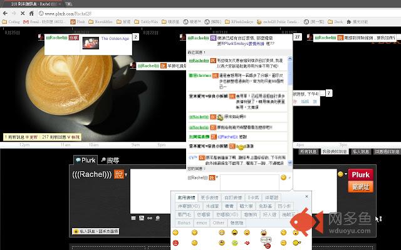Select the 我發過的訊息 filter tab
The height and width of the screenshot is (250, 401).
click(x=334, y=151)
